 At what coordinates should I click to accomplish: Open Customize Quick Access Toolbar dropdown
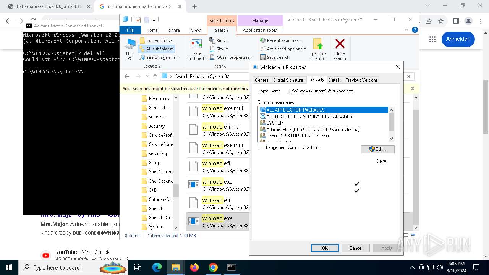[154, 20]
